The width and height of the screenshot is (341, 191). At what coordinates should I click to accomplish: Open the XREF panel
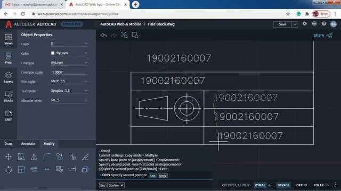(x=9, y=115)
